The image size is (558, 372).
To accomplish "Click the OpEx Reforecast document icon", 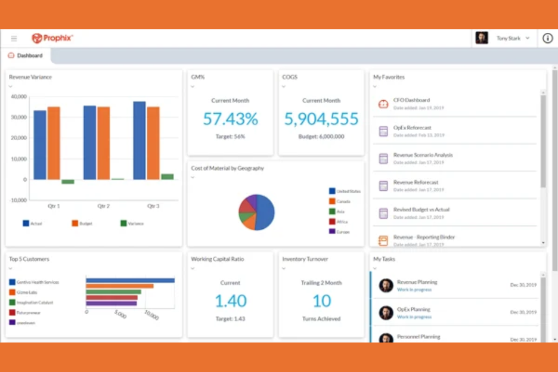I will click(x=384, y=131).
